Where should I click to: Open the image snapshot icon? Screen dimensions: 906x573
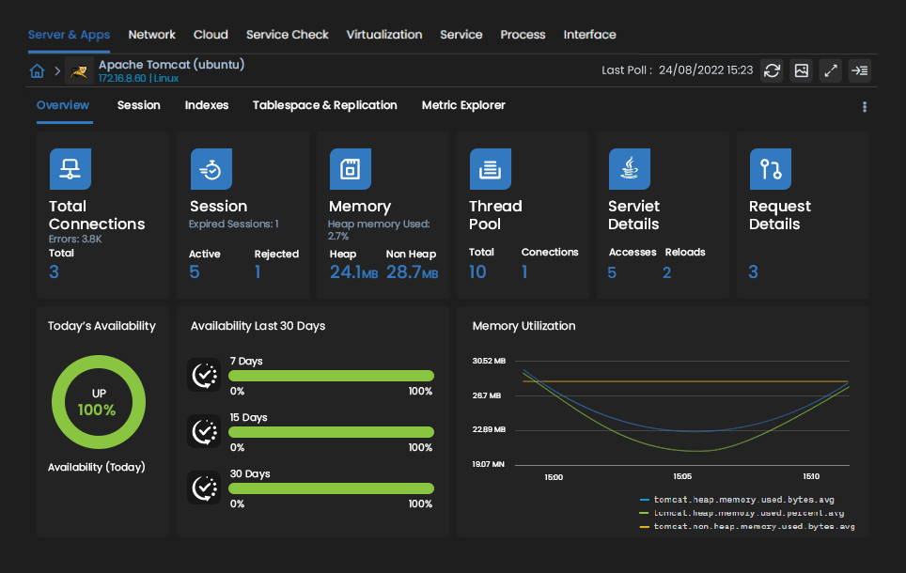802,70
